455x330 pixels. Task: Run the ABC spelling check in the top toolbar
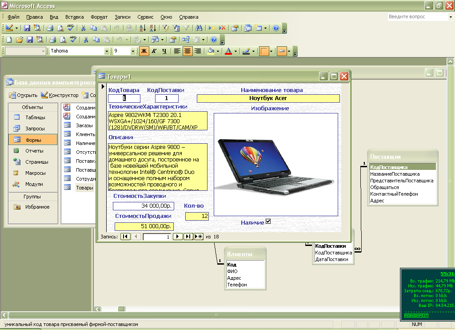[x=71, y=28]
